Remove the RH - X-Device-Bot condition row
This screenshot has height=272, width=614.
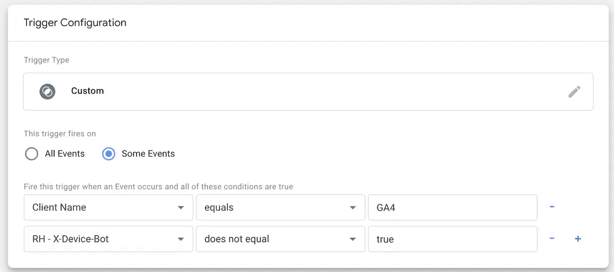(551, 238)
